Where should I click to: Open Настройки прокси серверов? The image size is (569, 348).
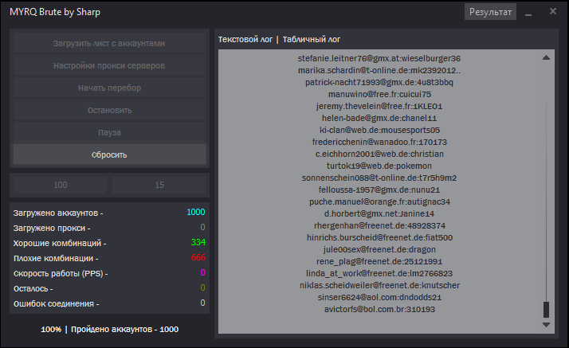tap(109, 65)
